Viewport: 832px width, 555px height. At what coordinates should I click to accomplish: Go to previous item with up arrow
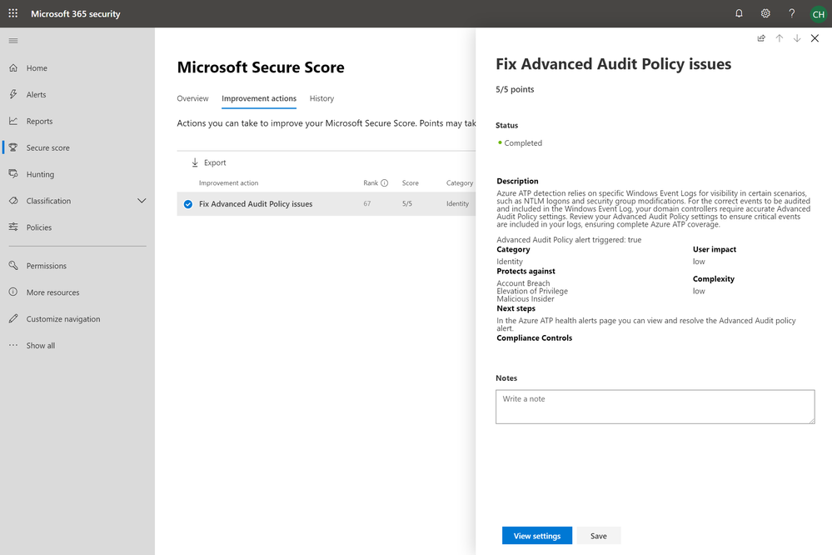coord(780,38)
